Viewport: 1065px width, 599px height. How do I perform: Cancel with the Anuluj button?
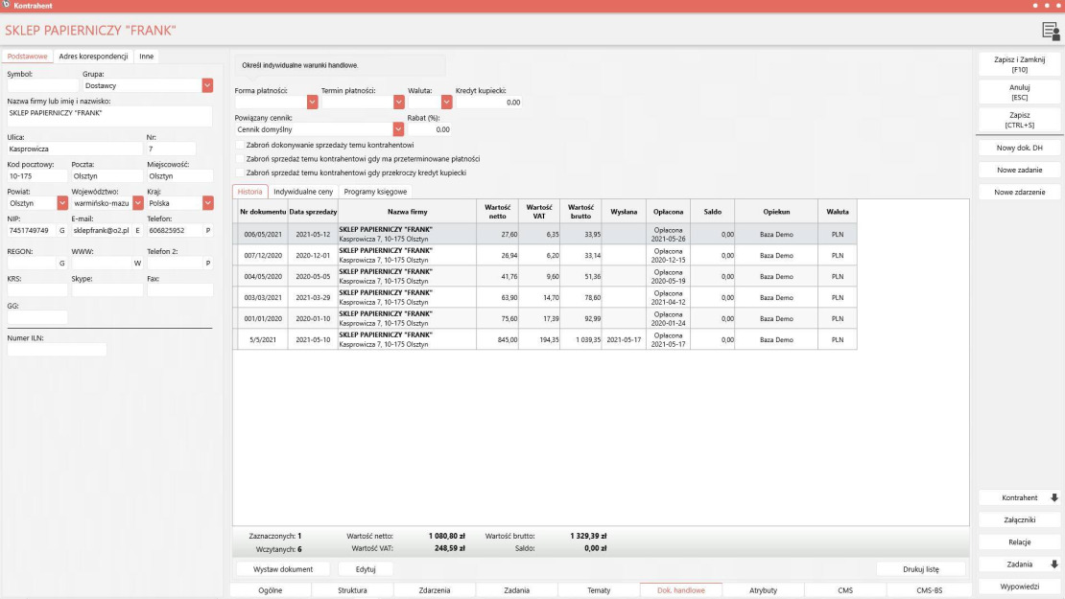pyautogui.click(x=1020, y=92)
